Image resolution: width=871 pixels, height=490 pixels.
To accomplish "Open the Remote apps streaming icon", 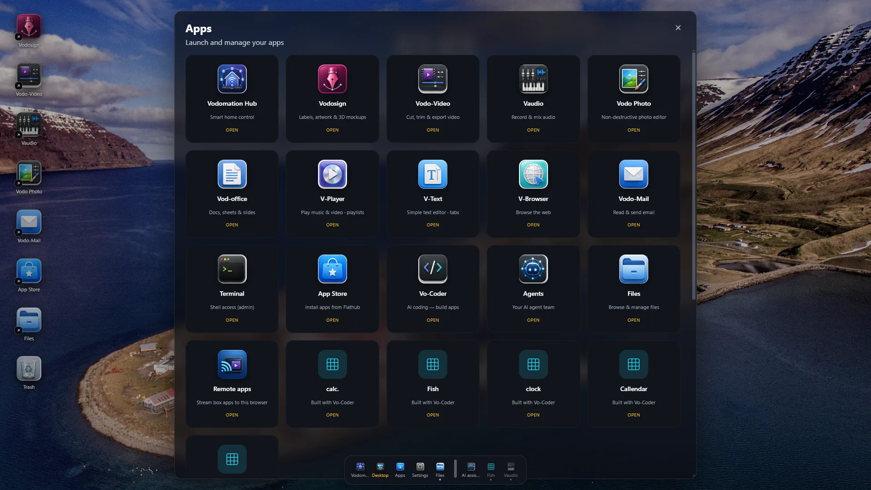I will tap(232, 364).
